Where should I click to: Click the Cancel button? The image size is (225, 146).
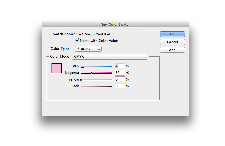pos(172,42)
